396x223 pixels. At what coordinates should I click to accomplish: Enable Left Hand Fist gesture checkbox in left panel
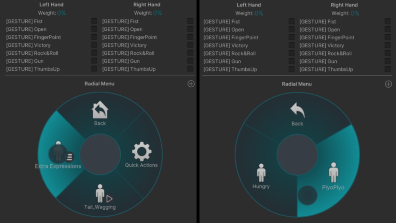click(94, 21)
